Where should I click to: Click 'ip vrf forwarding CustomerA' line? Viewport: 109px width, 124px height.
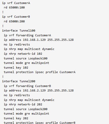[x=27, y=35]
